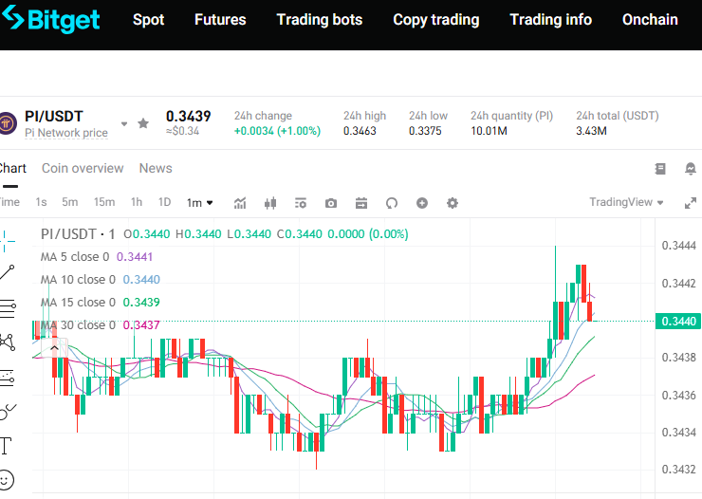
Task: Select the 15m timeframe
Action: tap(104, 202)
